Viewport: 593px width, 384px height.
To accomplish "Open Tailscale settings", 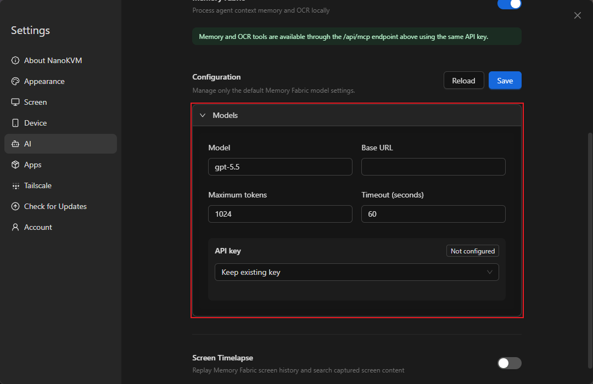I will tap(60, 185).
